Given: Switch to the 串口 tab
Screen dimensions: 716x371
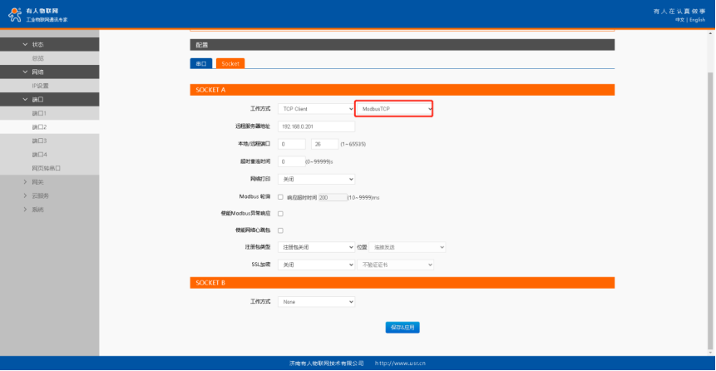Looking at the screenshot, I should [200, 63].
